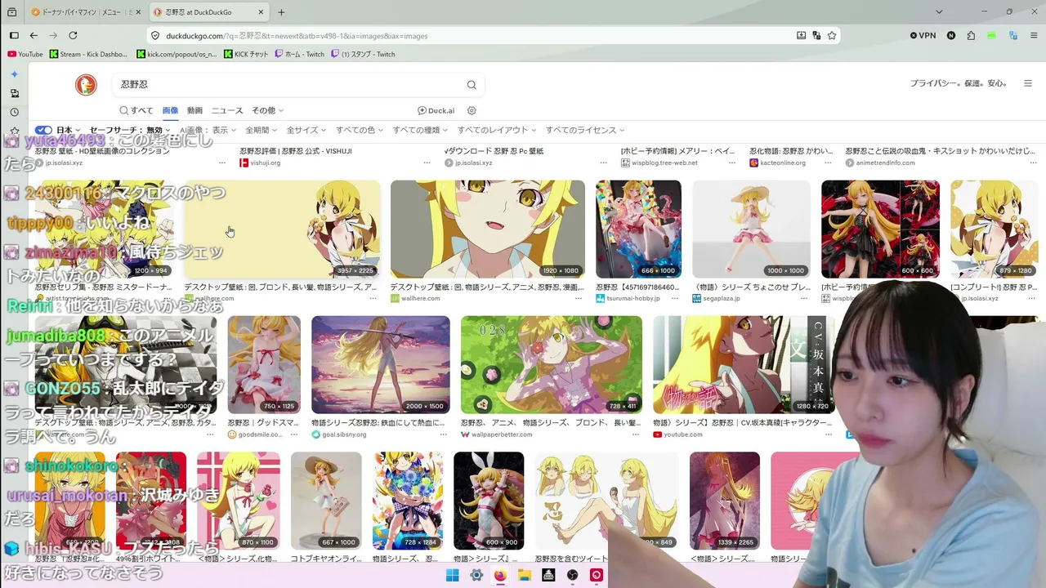Open the 2000 × 1500 sunset sky image
Image resolution: width=1046 pixels, height=588 pixels.
tap(381, 365)
